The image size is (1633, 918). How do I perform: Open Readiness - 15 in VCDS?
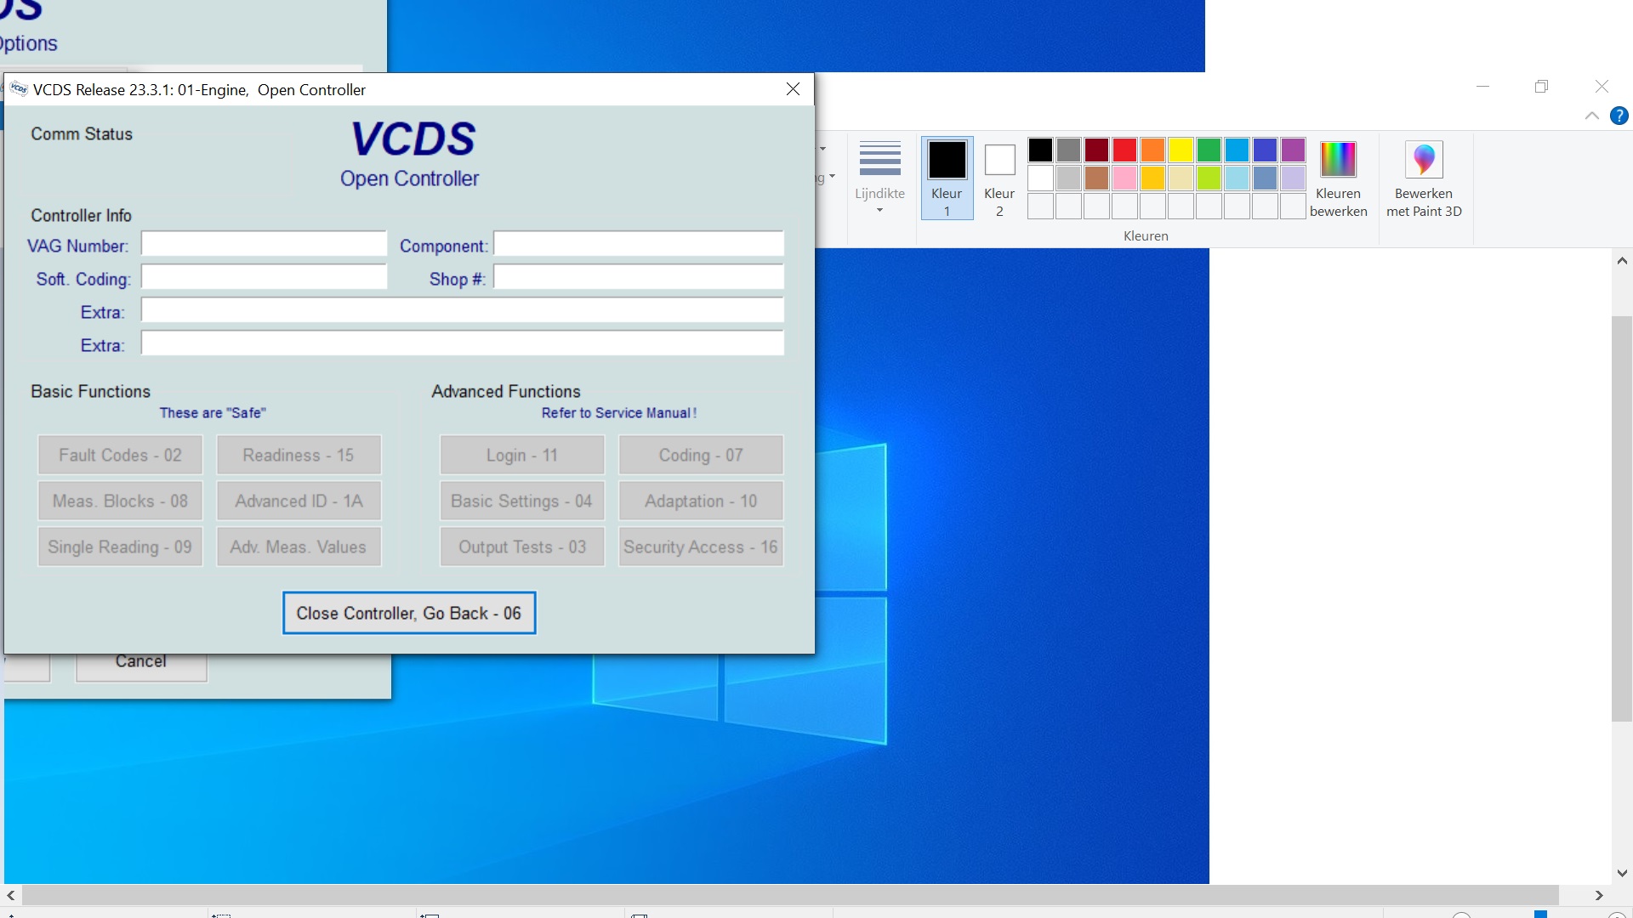click(299, 455)
